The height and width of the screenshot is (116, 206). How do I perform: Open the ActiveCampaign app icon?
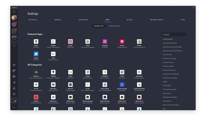point(122,84)
